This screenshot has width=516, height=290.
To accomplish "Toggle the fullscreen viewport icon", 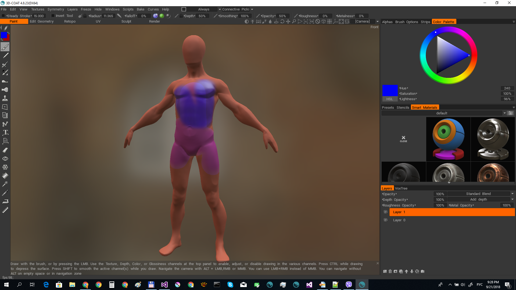I will click(x=341, y=21).
